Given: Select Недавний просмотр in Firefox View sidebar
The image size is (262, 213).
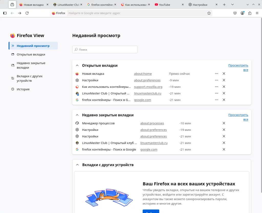Looking at the screenshot, I should tap(33, 46).
